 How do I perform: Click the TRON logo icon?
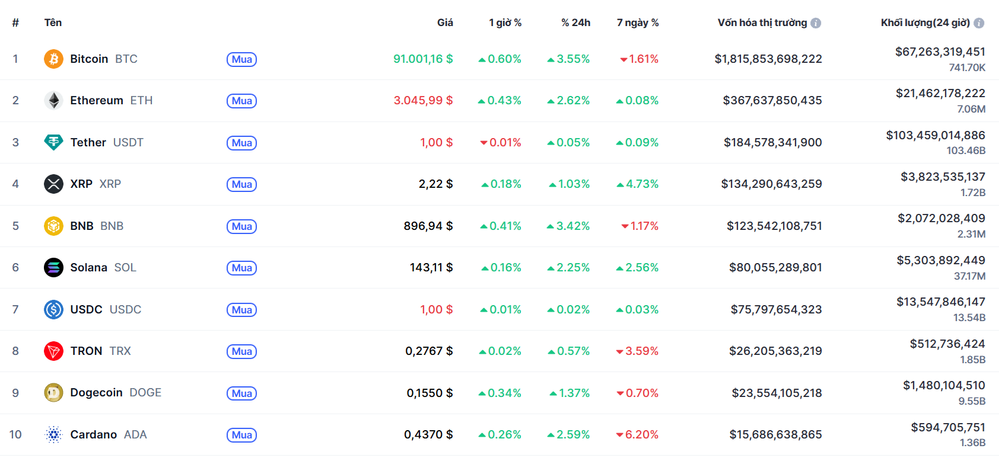53,351
